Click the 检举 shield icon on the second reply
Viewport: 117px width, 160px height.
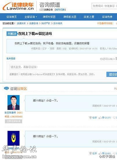90,153
